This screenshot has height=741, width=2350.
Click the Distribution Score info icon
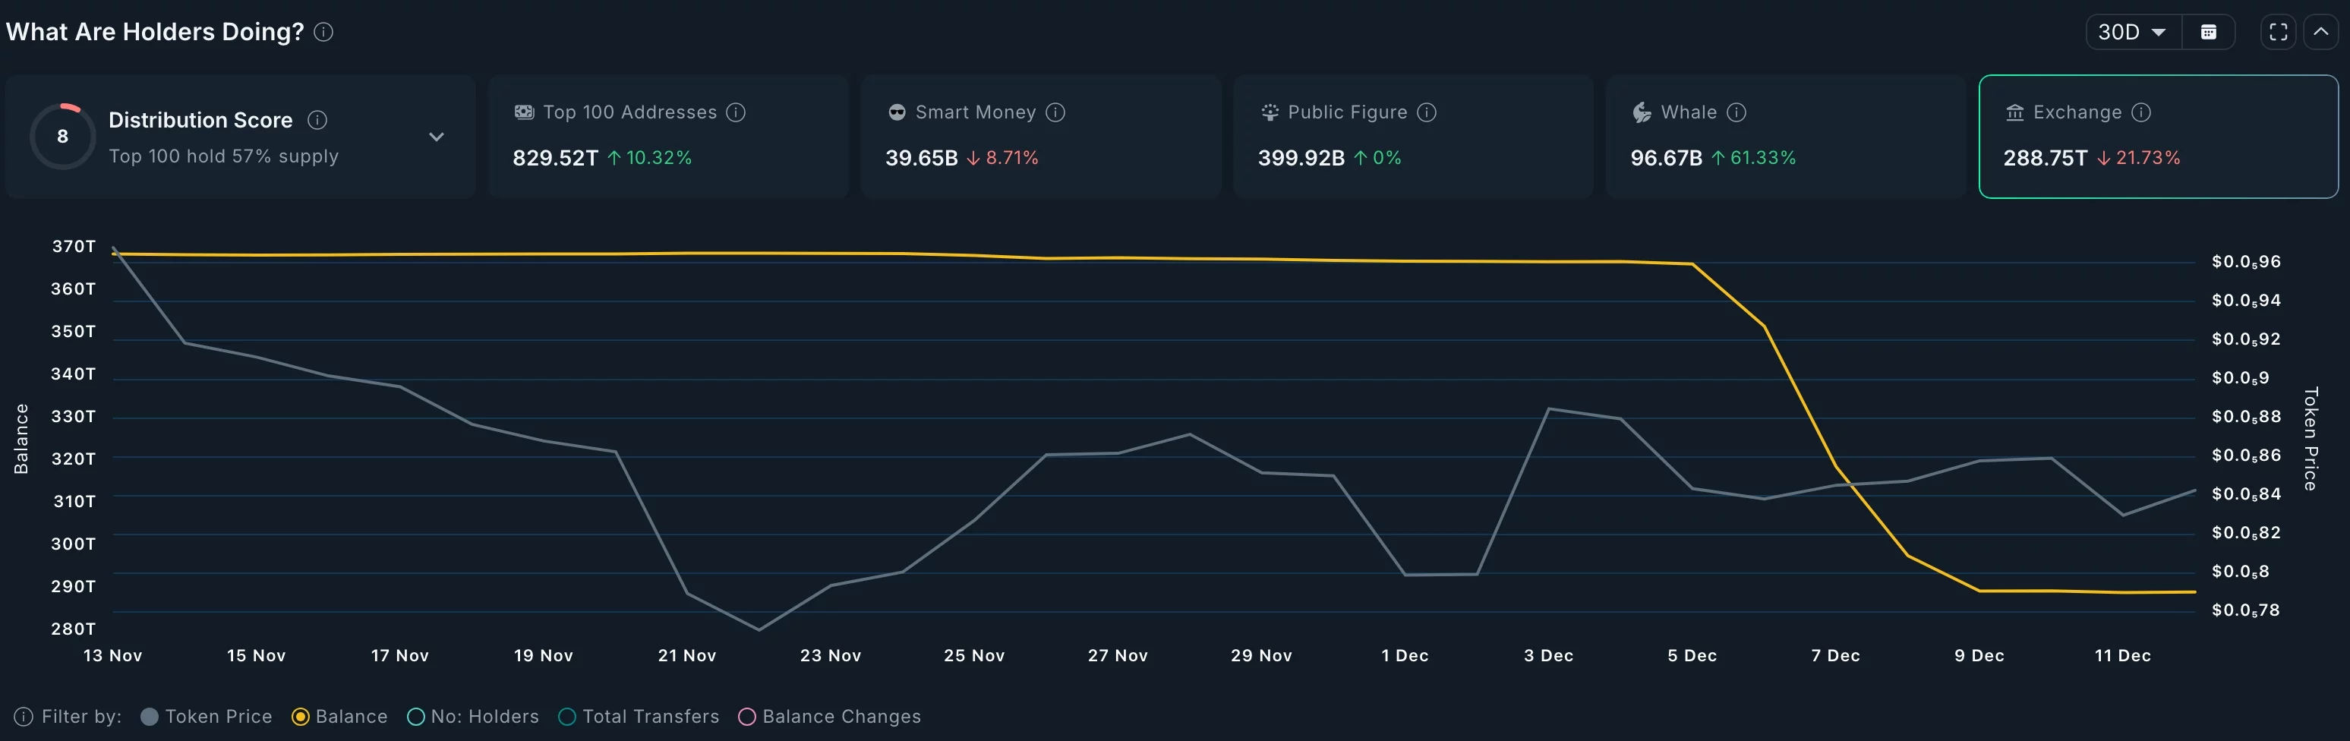click(x=317, y=119)
